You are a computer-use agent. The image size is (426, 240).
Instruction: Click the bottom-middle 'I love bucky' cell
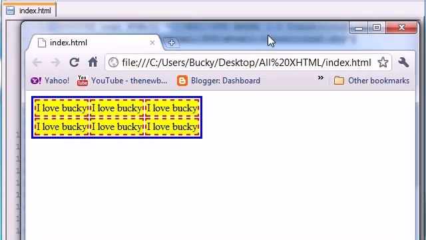coord(117,127)
